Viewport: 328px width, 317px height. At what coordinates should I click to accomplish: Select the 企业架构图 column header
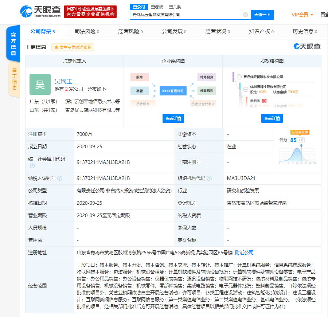[x=173, y=61]
